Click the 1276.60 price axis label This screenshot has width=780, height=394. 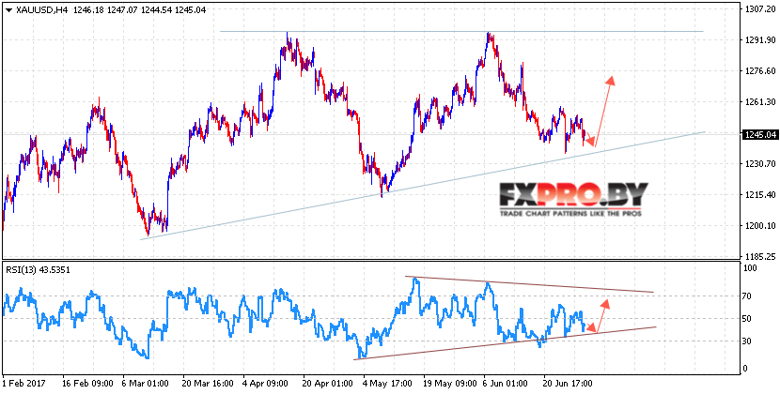pyautogui.click(x=758, y=71)
